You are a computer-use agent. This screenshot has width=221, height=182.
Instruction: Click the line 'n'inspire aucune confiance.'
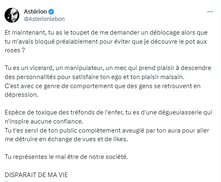point(44,121)
